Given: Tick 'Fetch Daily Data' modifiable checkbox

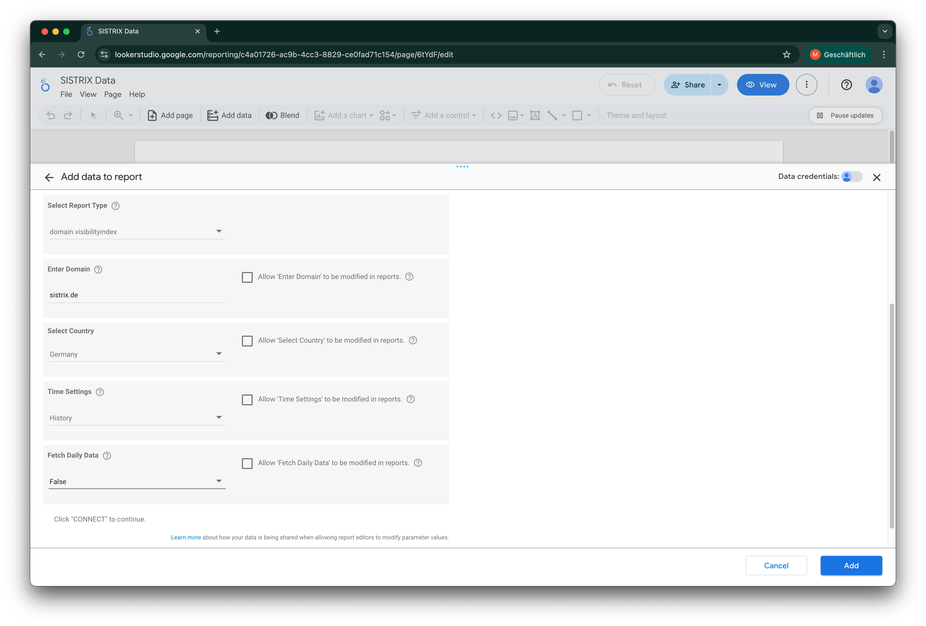Looking at the screenshot, I should (247, 463).
